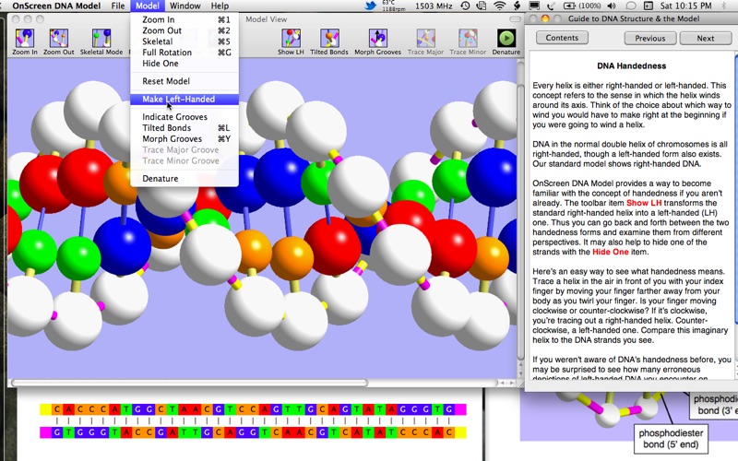
Task: Select Make Left-Handed menu item
Action: [184, 100]
